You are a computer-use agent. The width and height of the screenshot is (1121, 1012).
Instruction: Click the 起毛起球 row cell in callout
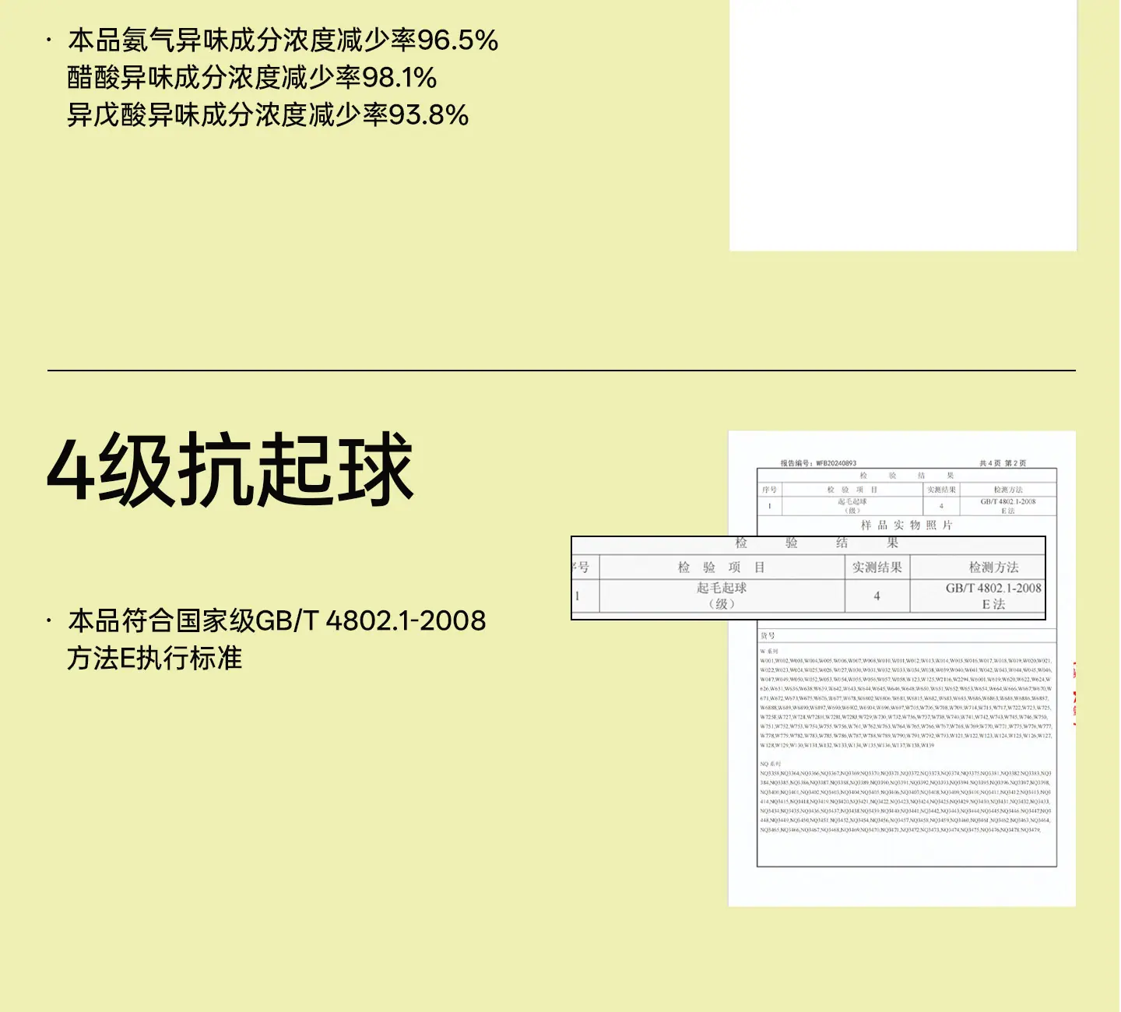pos(722,596)
